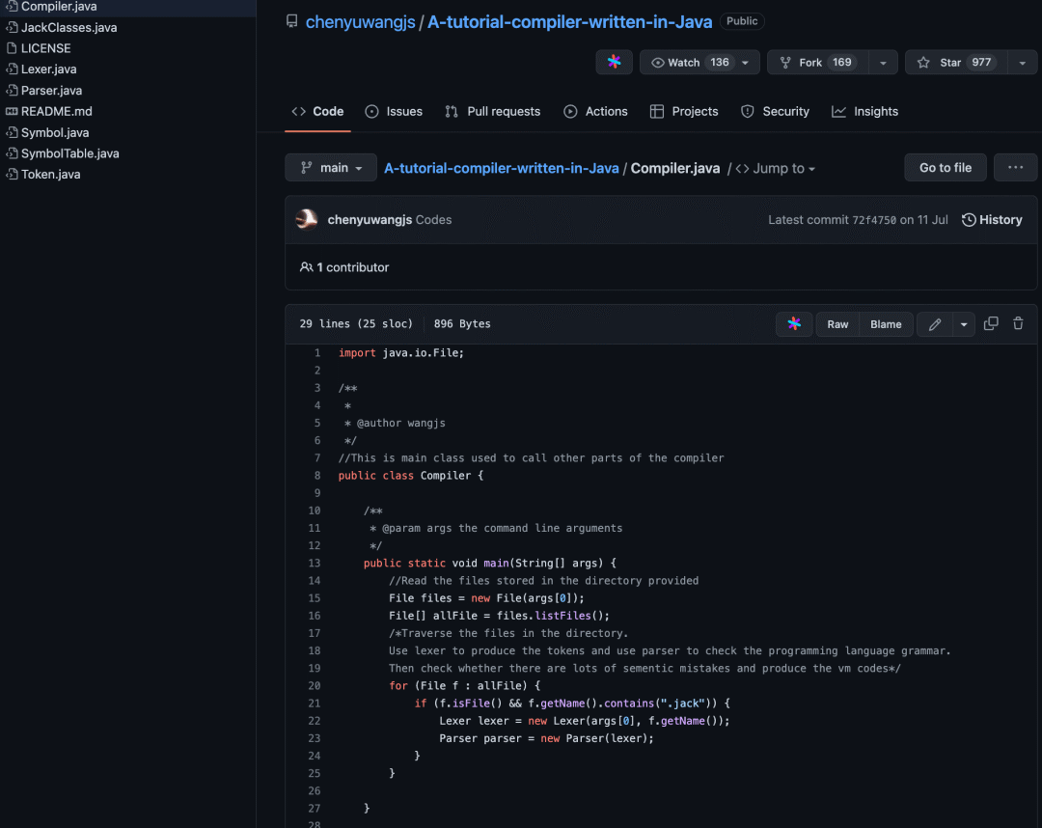Viewport: 1042px width, 828px height.
Task: Open the Security tab
Action: [775, 112]
